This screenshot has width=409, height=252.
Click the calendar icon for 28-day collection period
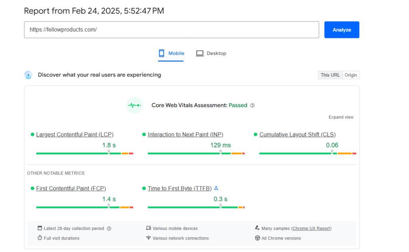pyautogui.click(x=40, y=228)
